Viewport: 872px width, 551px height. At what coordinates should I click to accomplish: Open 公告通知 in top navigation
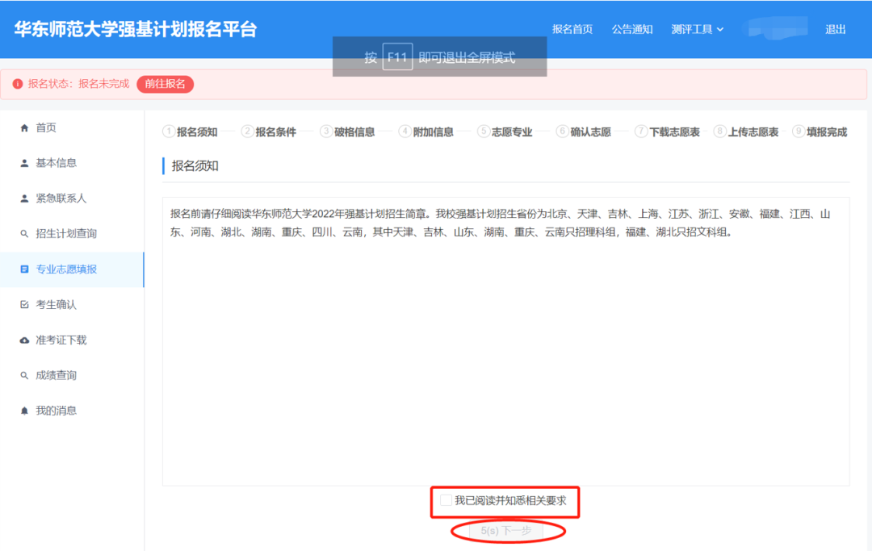(631, 29)
